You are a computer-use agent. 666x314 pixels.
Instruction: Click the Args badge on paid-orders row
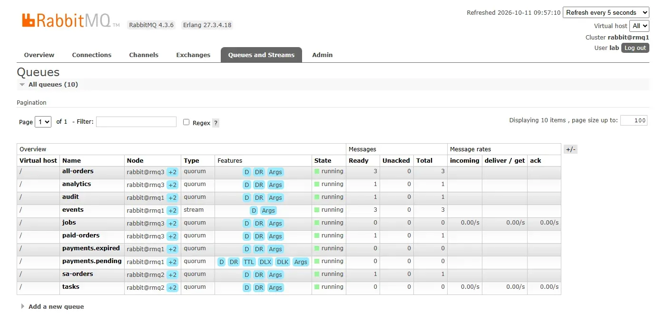click(275, 236)
